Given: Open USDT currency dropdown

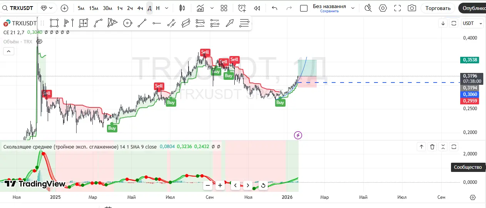Looking at the screenshot, I should click(x=472, y=23).
